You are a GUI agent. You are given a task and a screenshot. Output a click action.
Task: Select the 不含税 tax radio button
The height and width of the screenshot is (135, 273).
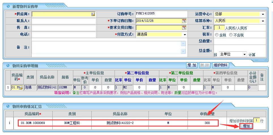click(231, 35)
